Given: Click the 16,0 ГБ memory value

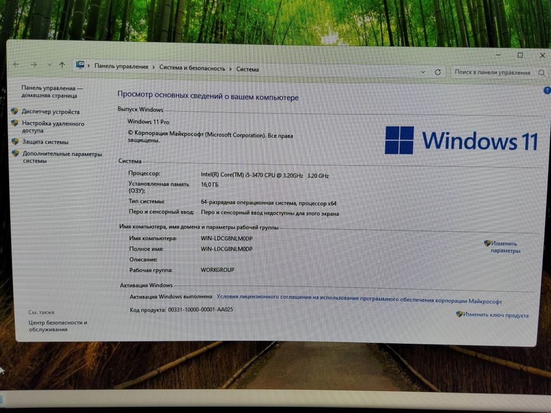Looking at the screenshot, I should [x=210, y=185].
